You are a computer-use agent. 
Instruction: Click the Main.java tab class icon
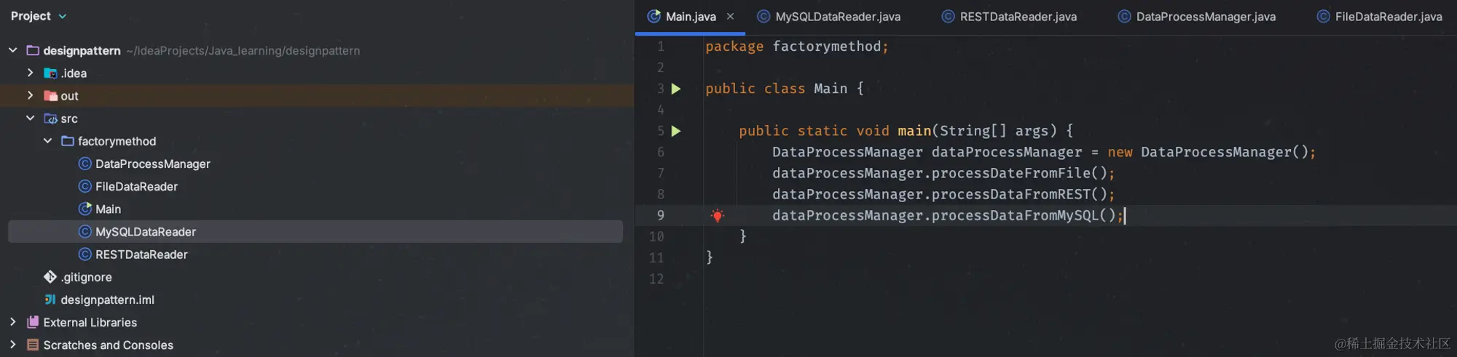pos(654,16)
